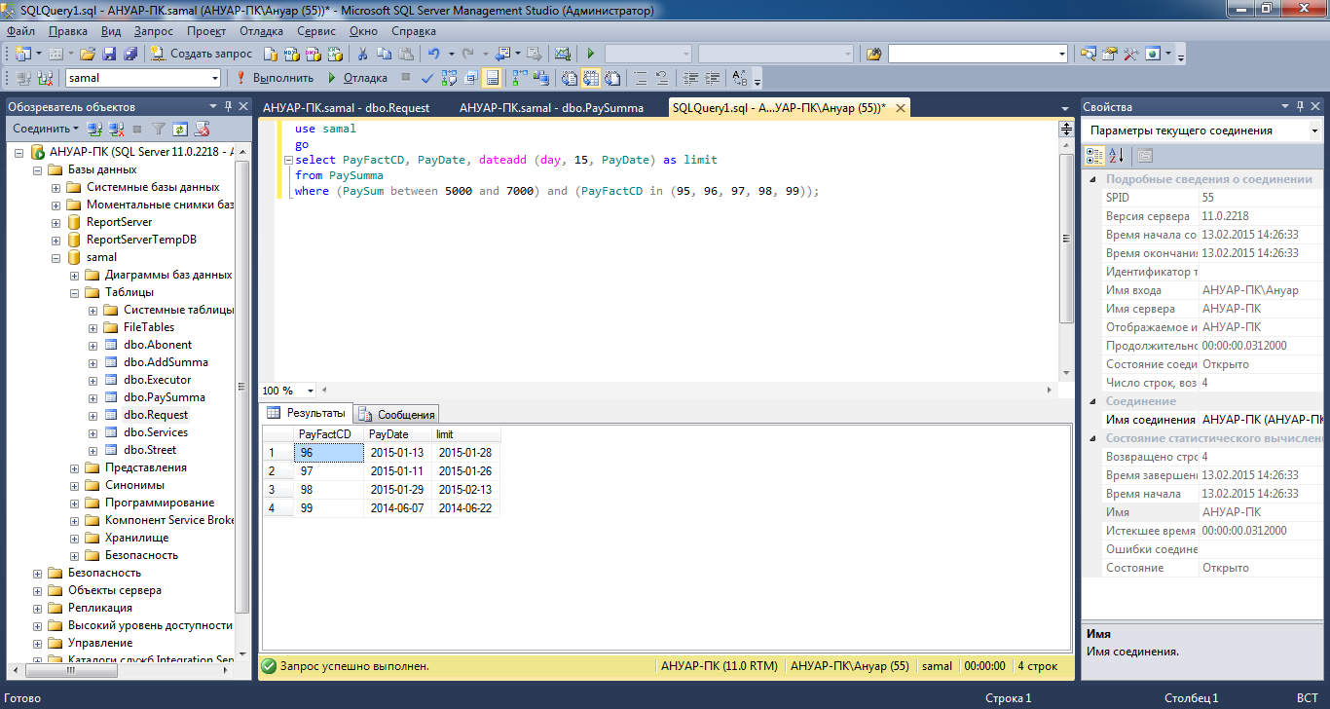The width and height of the screenshot is (1330, 709).
Task: Undo the last edit via the Undo arrow
Action: [x=433, y=55]
